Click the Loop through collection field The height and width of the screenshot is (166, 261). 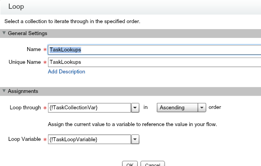(89, 108)
